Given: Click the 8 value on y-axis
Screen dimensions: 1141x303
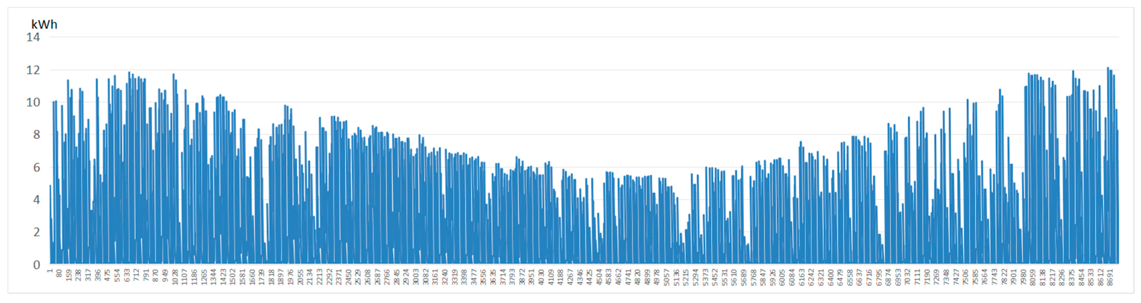Looking at the screenshot, I should pos(37,135).
